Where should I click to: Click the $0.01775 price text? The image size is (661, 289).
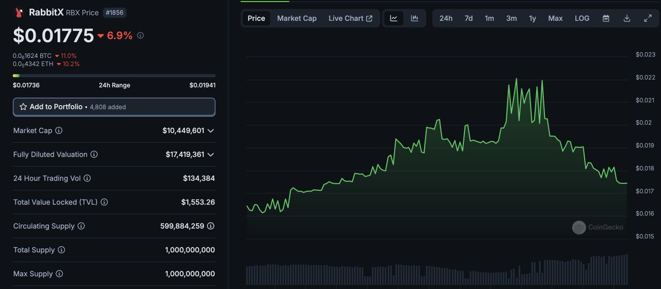53,36
